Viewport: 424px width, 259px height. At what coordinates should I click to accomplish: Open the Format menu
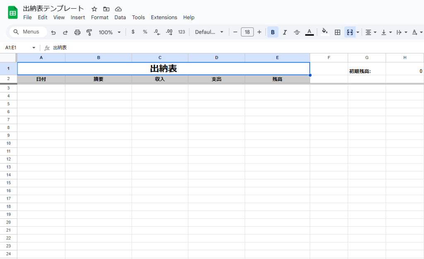point(99,17)
